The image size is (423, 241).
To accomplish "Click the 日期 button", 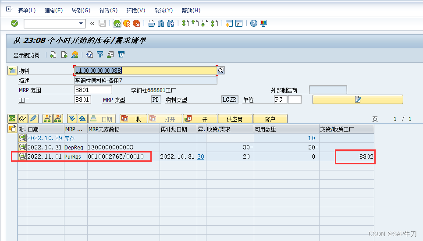I will [102, 119].
